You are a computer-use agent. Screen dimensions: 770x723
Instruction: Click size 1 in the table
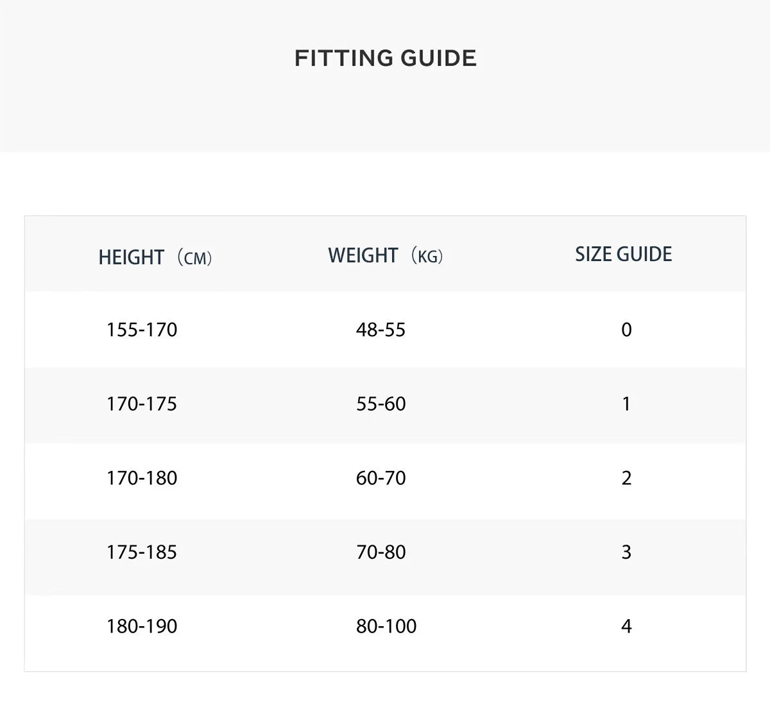click(x=626, y=404)
